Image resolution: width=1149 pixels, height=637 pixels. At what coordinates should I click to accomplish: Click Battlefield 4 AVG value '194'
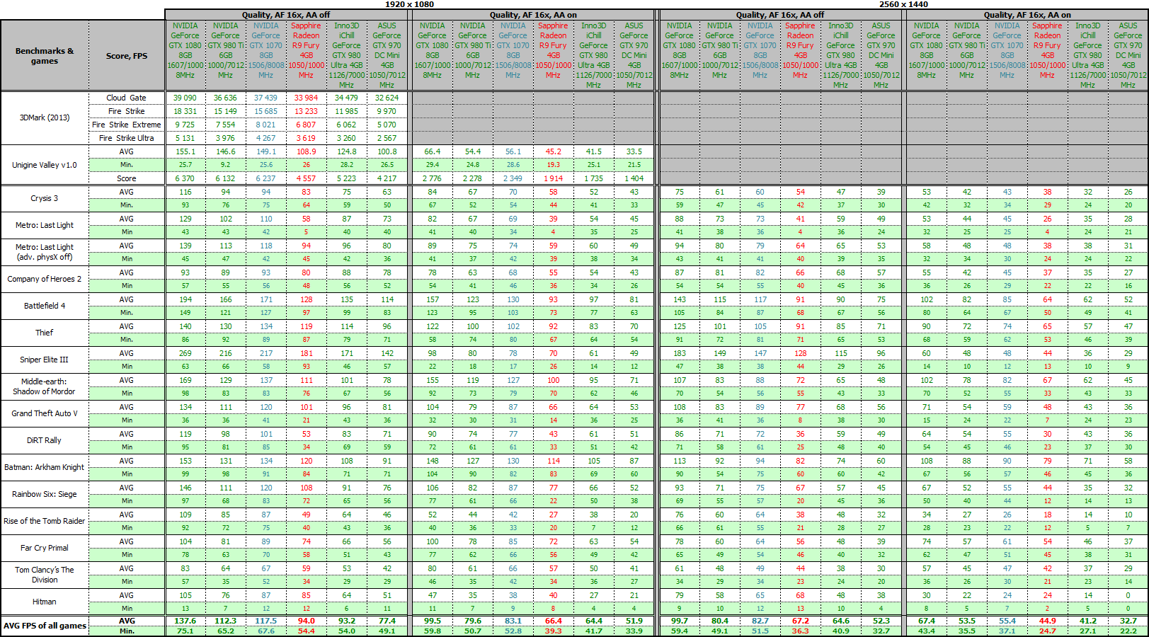(185, 299)
